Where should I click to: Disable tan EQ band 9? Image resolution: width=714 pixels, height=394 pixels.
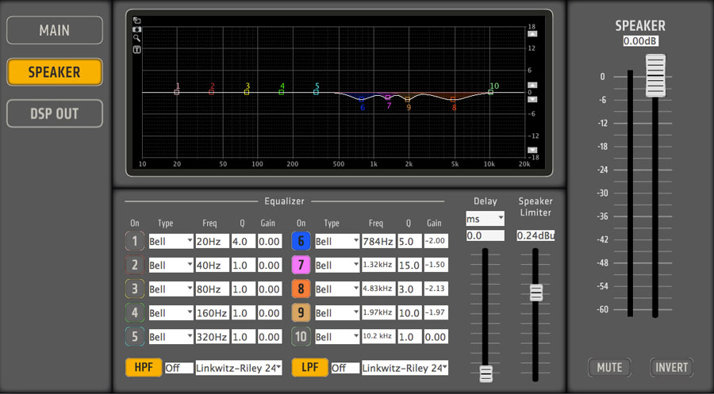coord(301,312)
